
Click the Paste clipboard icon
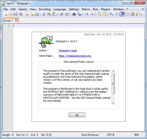click(54, 14)
